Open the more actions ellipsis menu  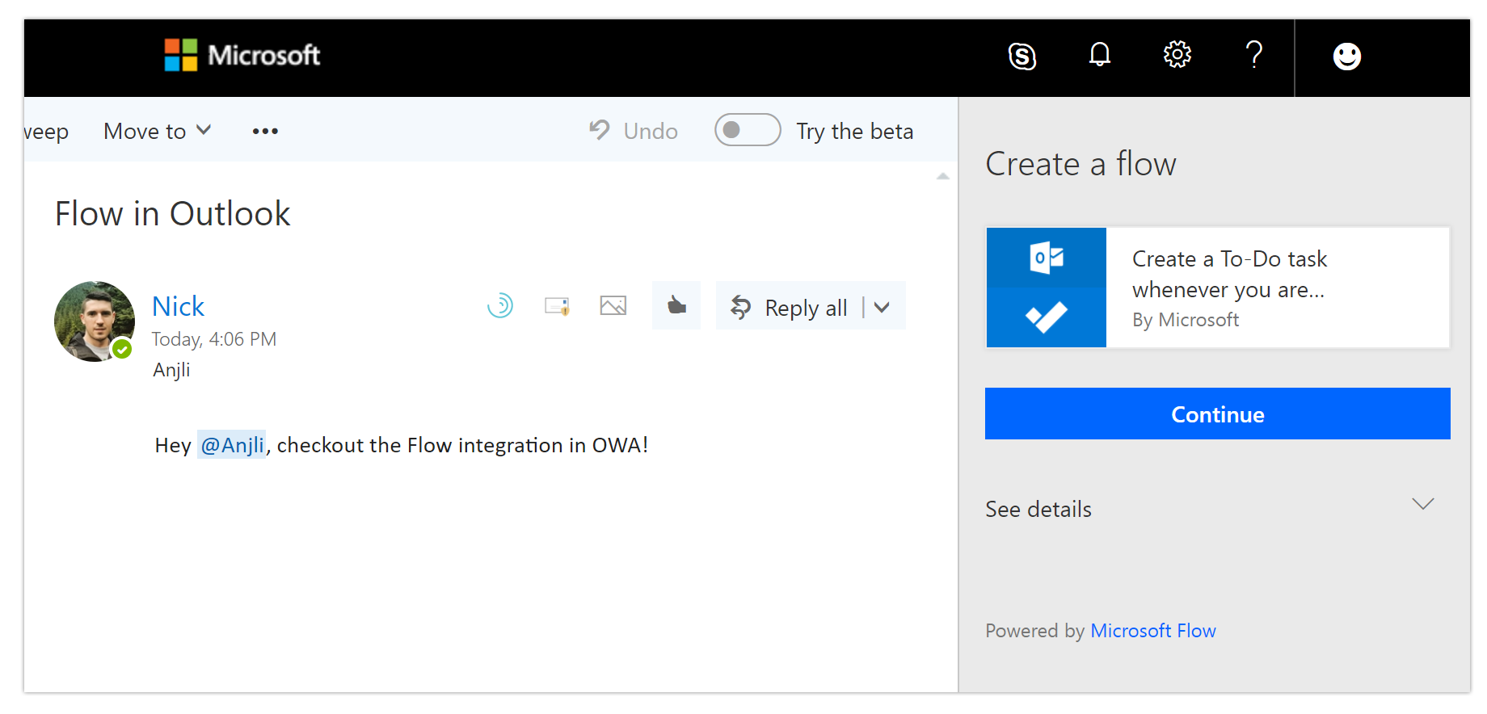[x=265, y=131]
